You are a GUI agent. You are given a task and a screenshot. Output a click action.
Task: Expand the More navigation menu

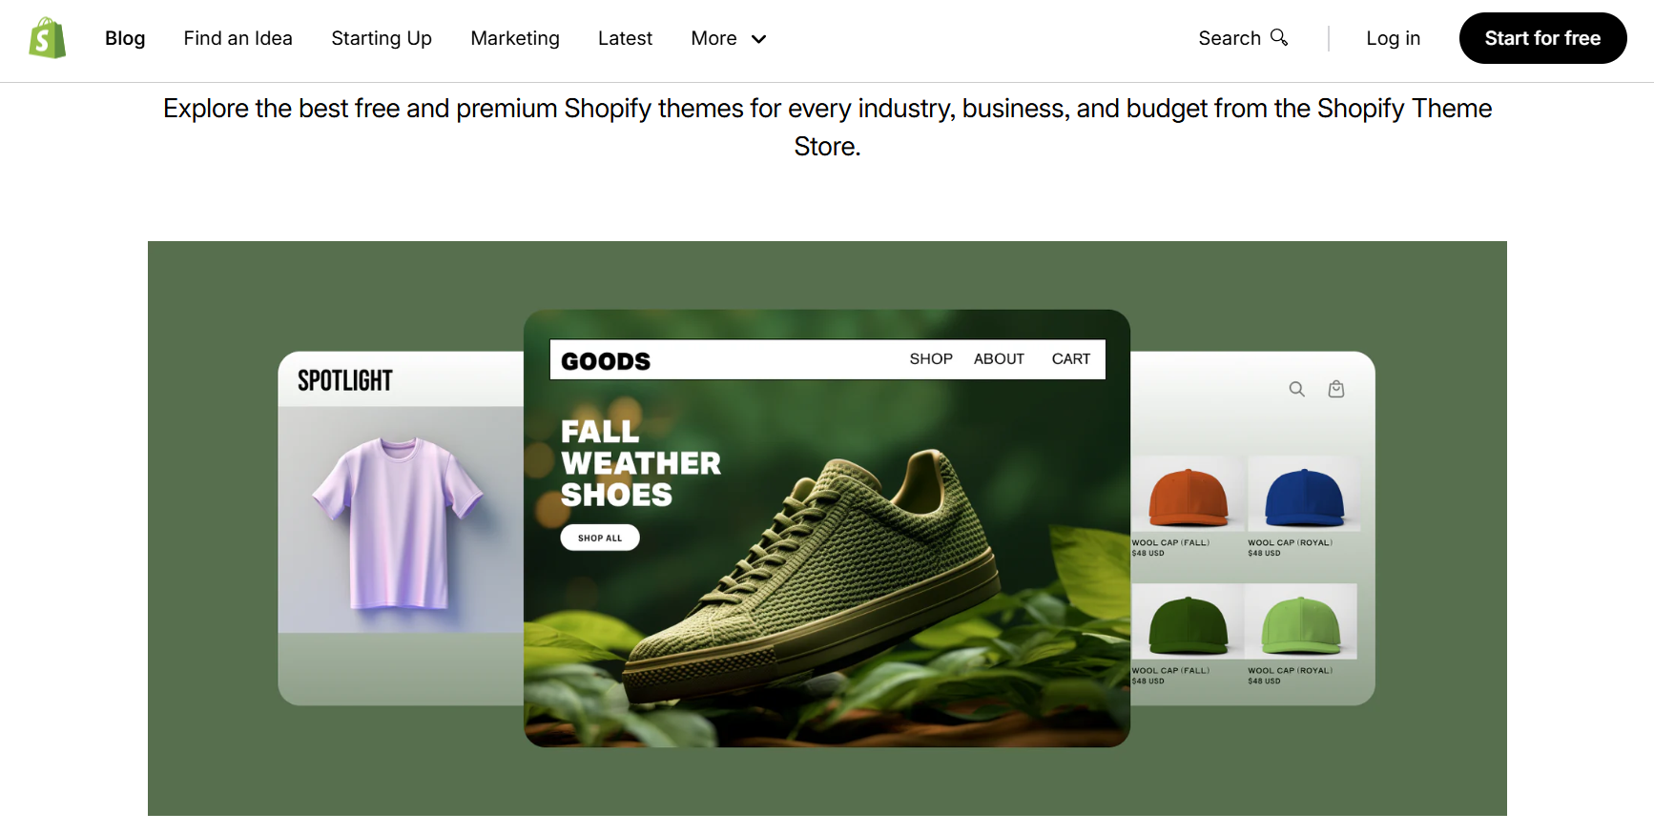(728, 38)
